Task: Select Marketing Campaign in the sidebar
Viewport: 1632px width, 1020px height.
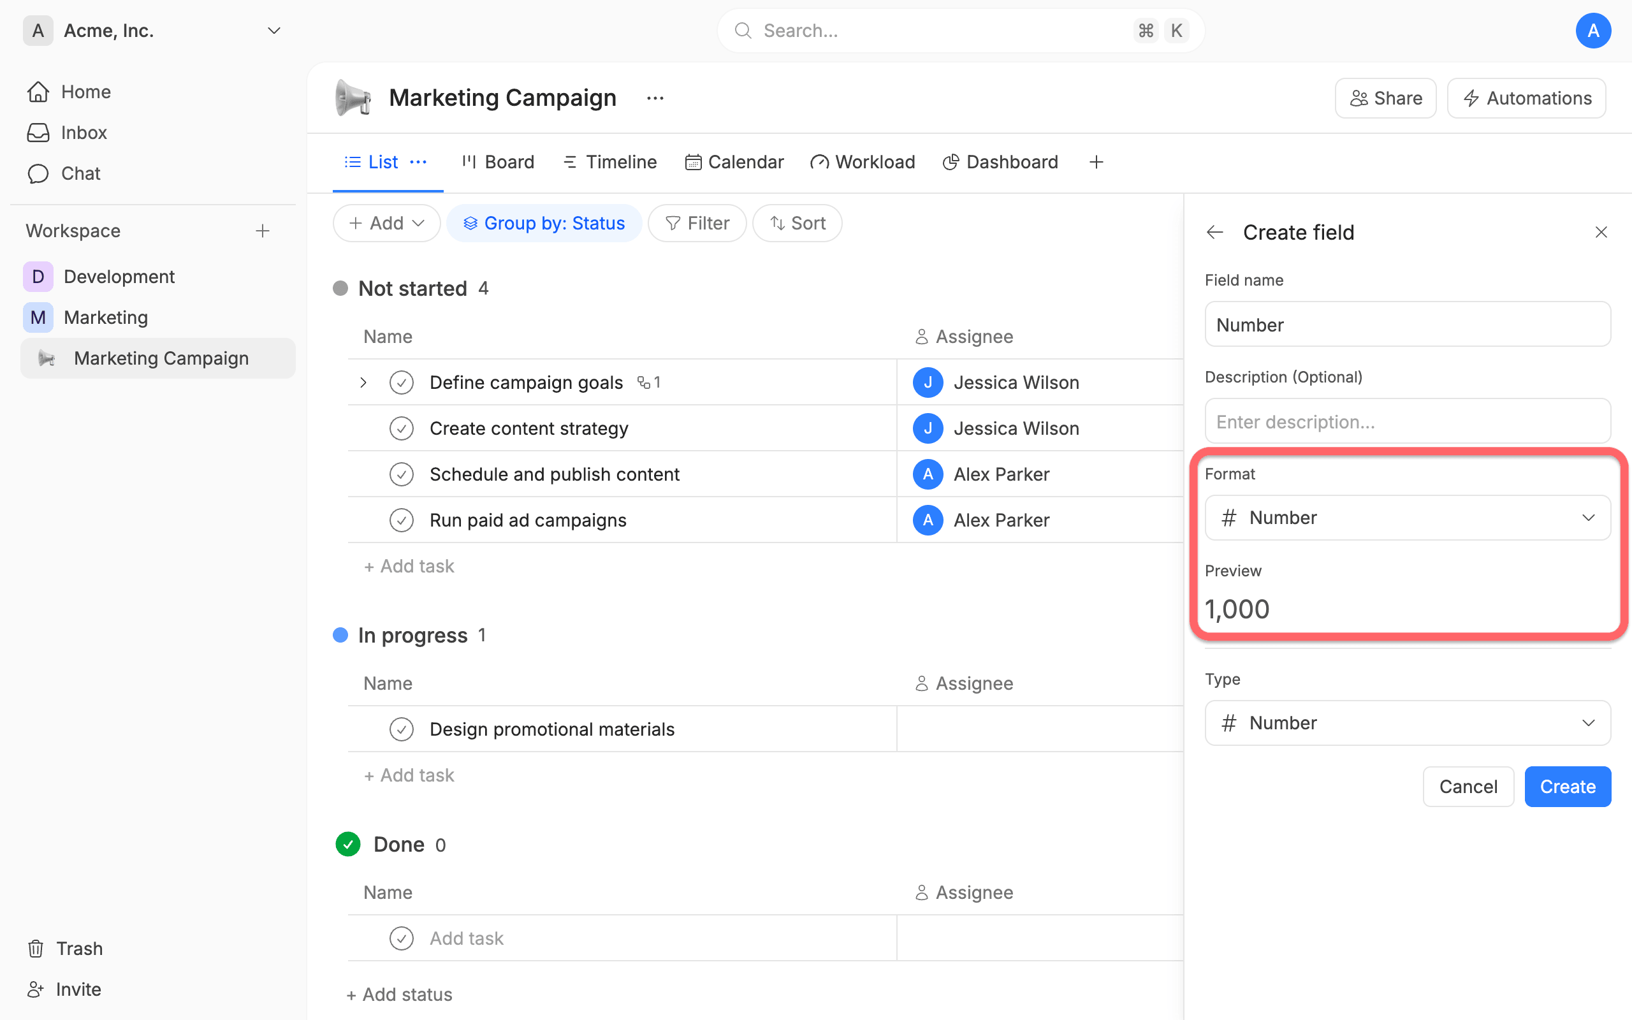Action: click(x=158, y=358)
